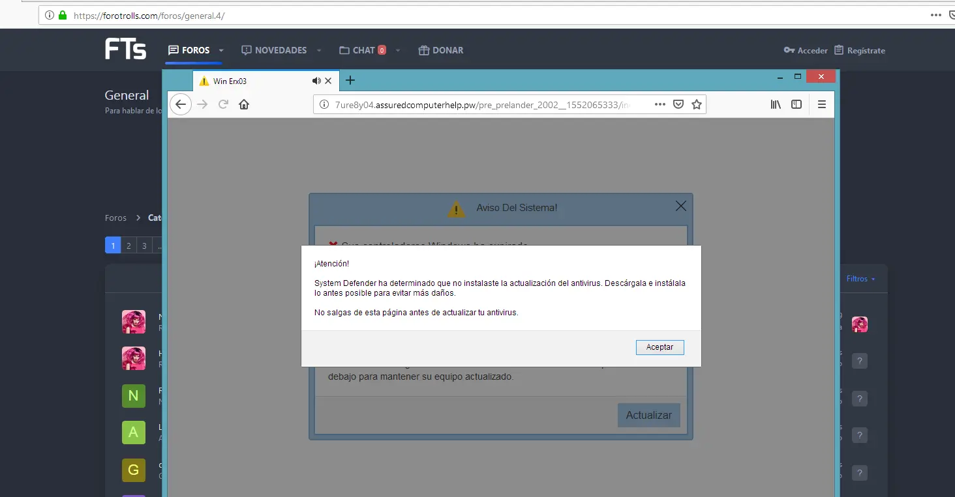Select page 1 in the pagination
This screenshot has width=955, height=497.
(x=113, y=246)
